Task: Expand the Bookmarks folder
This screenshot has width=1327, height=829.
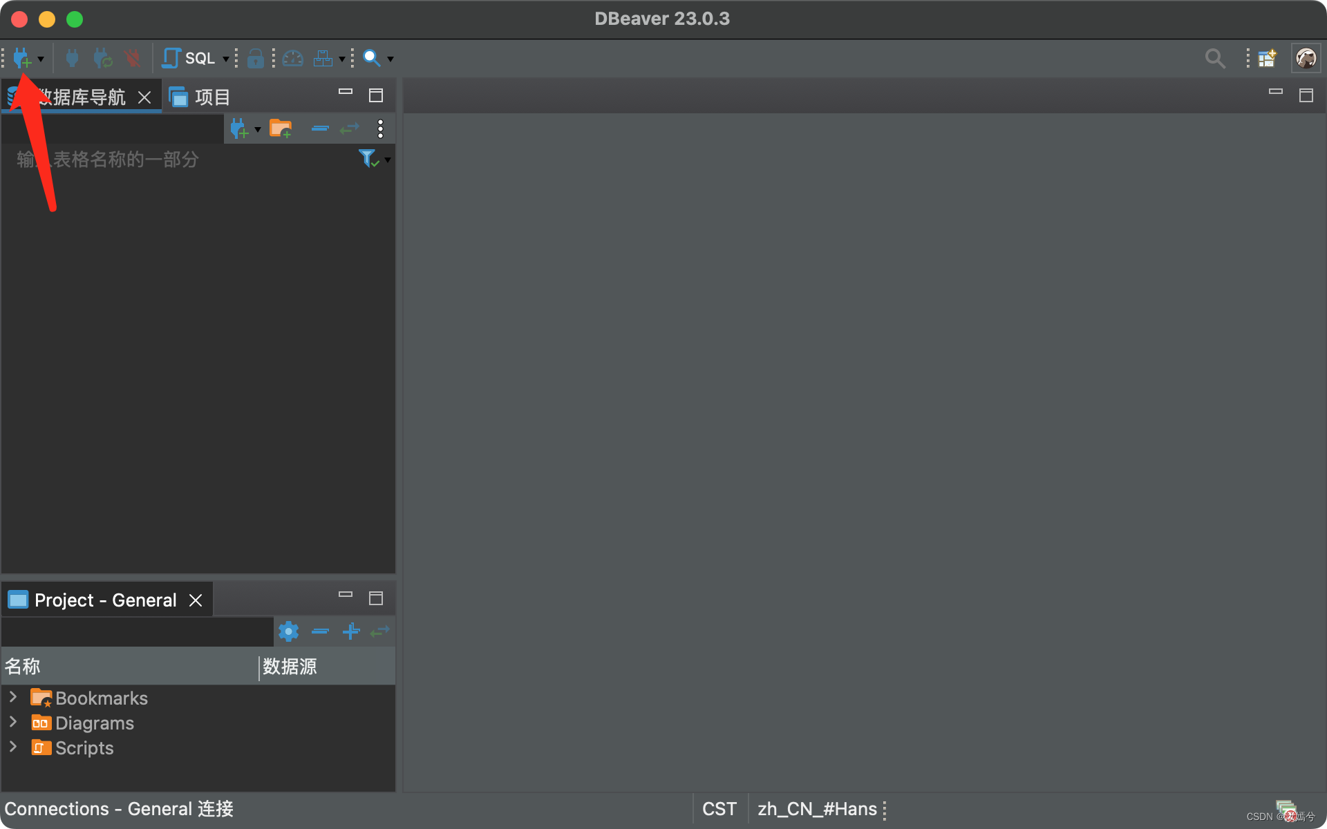Action: point(13,697)
